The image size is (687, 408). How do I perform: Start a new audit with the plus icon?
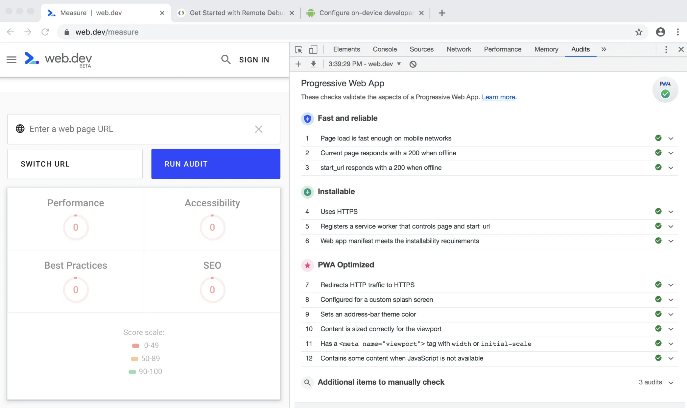tap(298, 64)
